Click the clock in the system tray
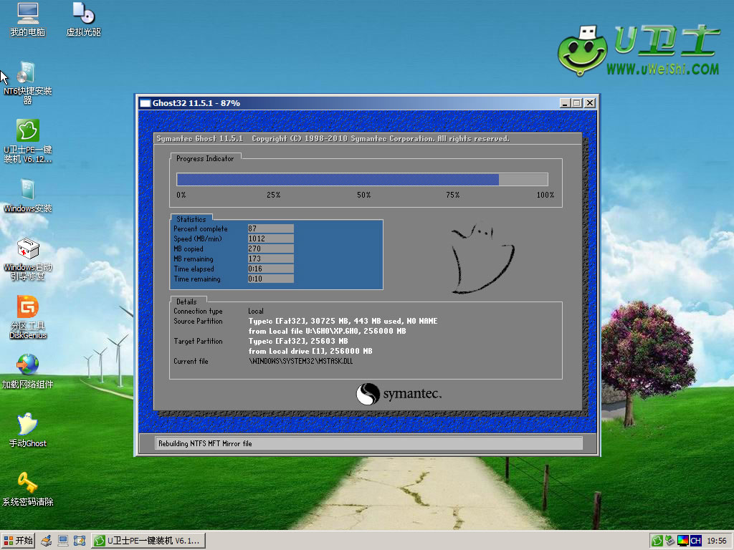Image resolution: width=734 pixels, height=550 pixels. 715,541
